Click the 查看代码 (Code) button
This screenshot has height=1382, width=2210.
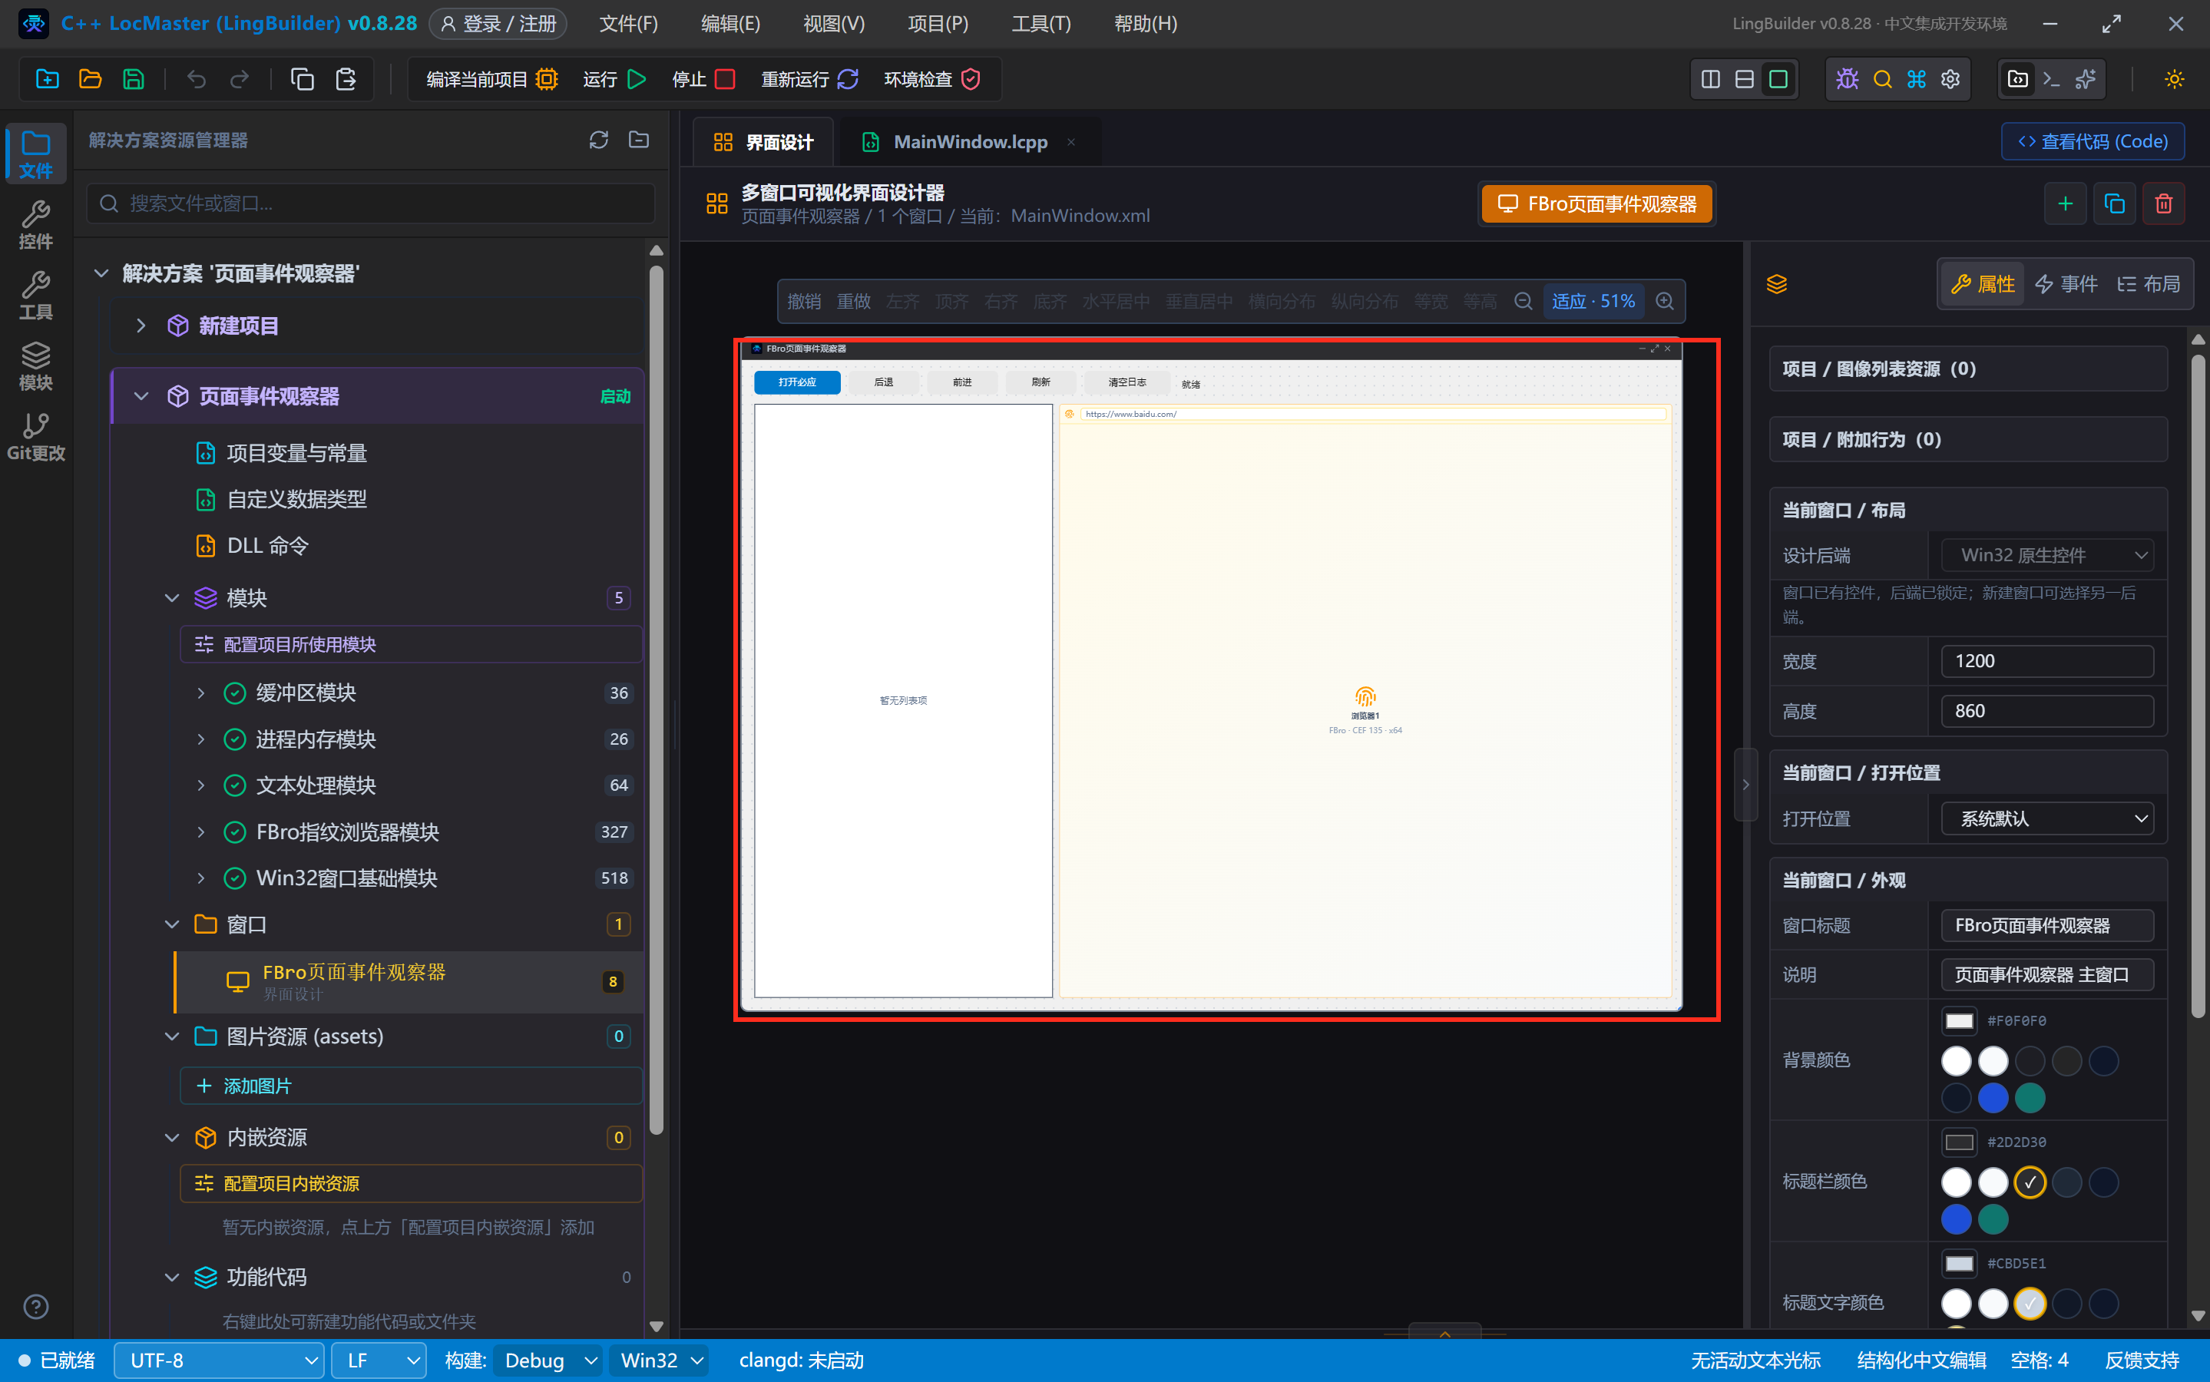pos(2092,142)
